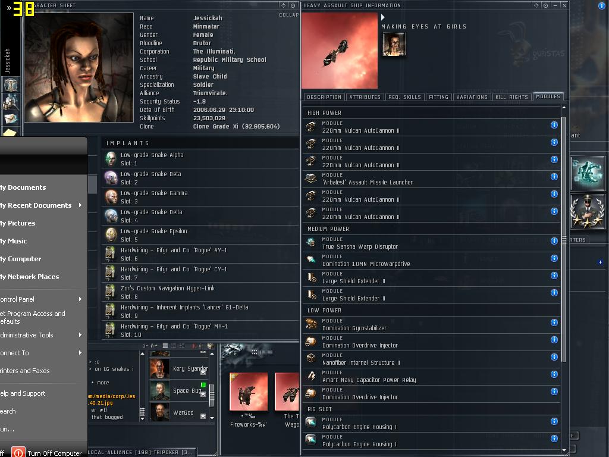The height and width of the screenshot is (457, 609).
Task: Click WarGod in the member list
Action: pos(180,412)
